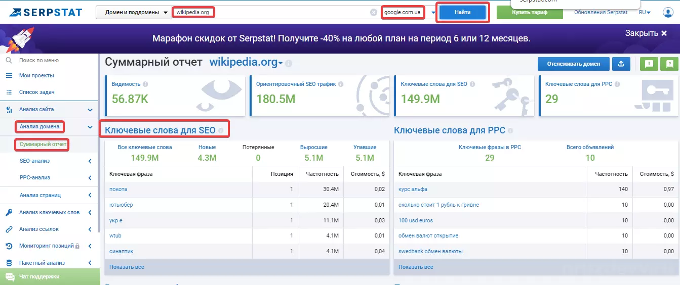Clear the domain search field with the X icon

coord(374,13)
